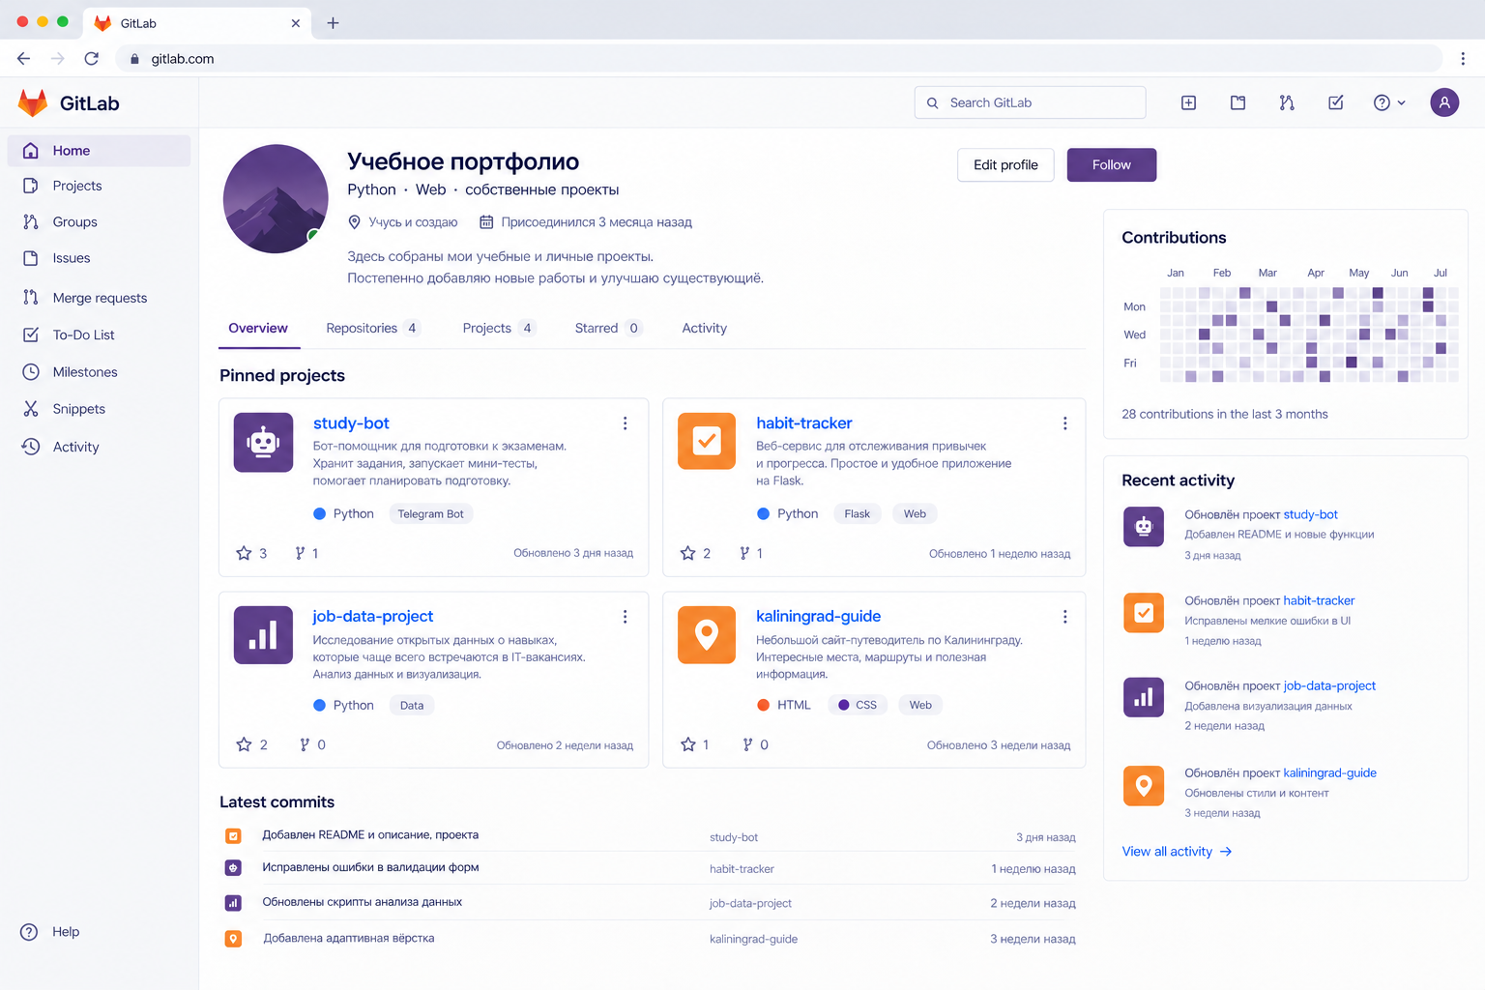Click 'Обновлены скрипты анализа данных' commit

click(x=363, y=902)
